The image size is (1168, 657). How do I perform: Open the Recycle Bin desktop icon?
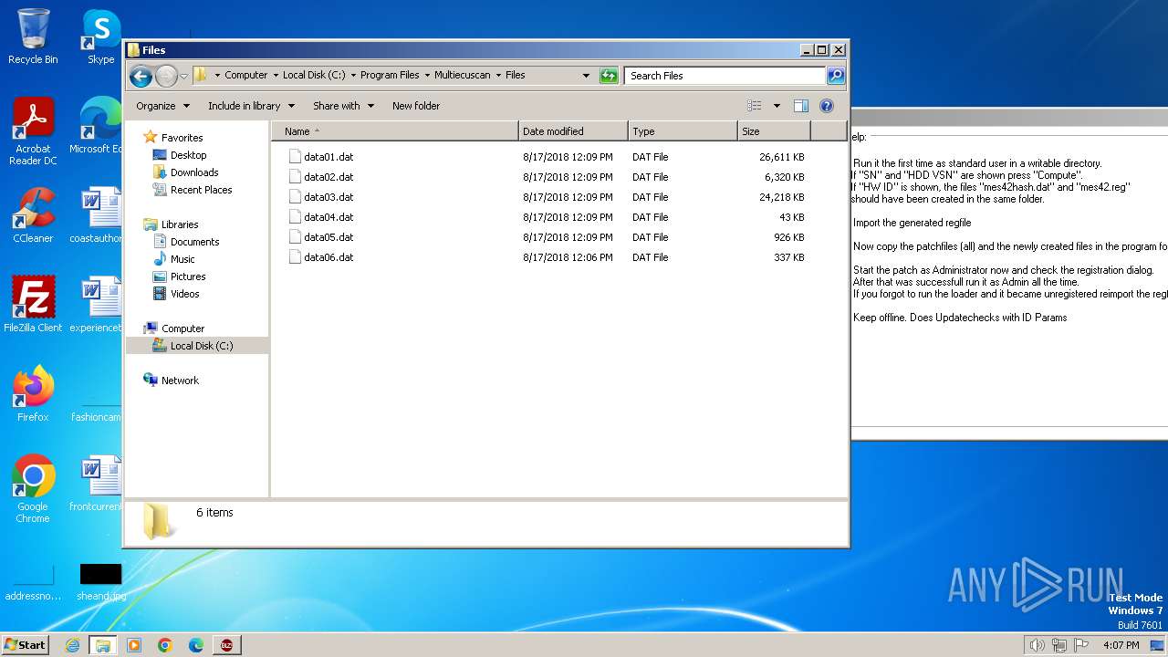click(33, 36)
